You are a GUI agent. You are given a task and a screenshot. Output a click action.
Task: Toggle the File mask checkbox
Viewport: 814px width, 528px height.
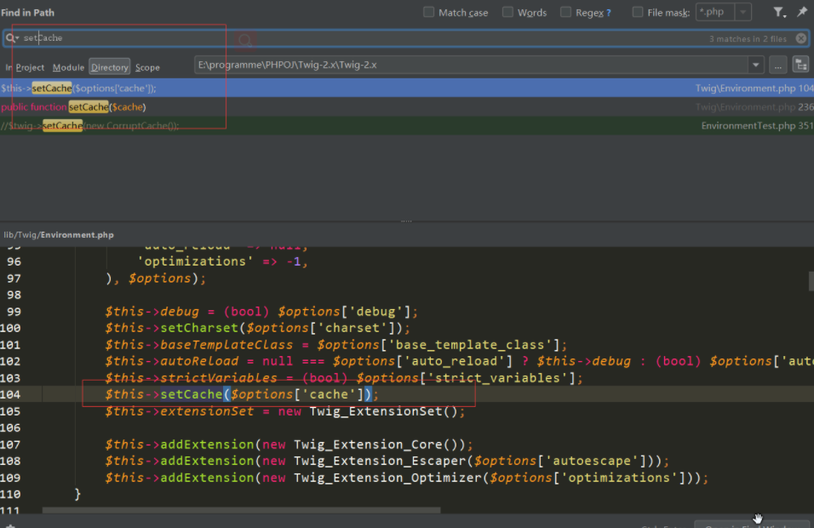coord(638,13)
